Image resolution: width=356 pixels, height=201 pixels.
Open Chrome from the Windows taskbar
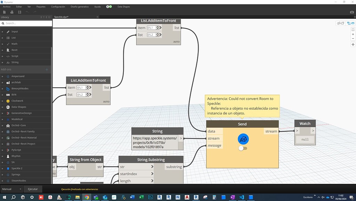(x=87, y=197)
